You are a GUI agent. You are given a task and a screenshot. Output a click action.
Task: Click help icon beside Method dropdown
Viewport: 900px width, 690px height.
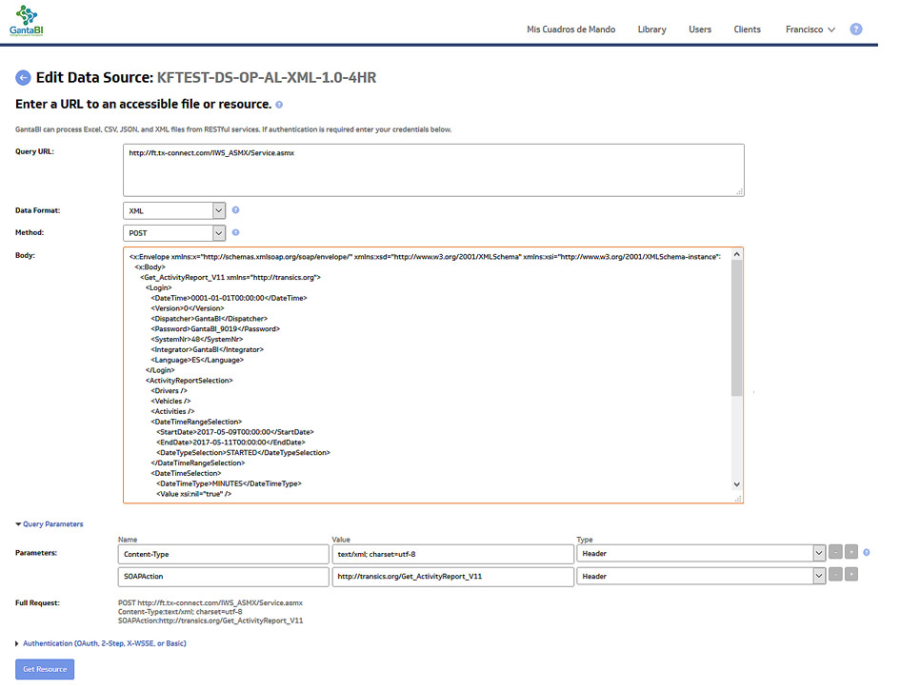coord(235,232)
